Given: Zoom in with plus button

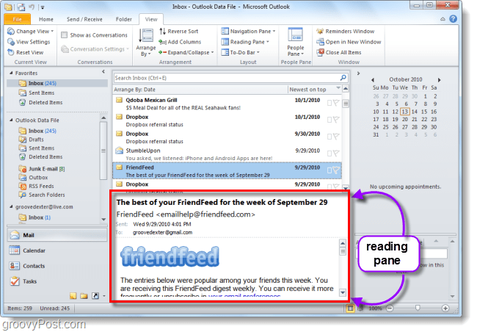Looking at the screenshot, I should [445, 308].
